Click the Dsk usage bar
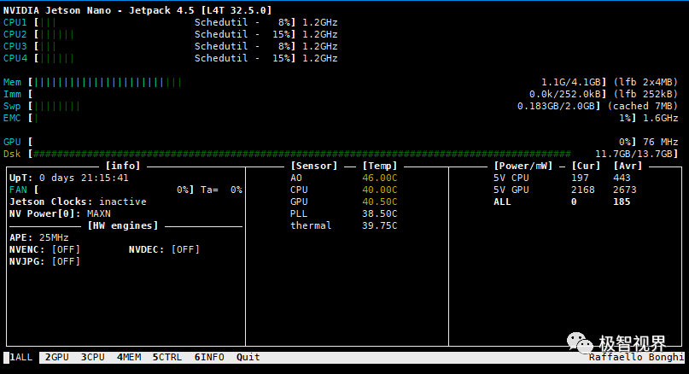 pos(302,154)
